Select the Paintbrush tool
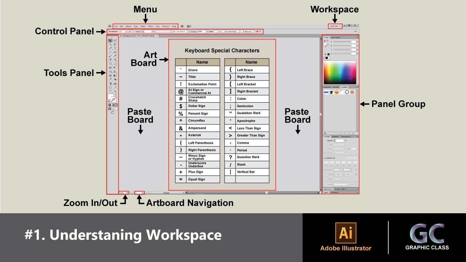Viewport: 466px width, 262px height. pyautogui.click(x=110, y=56)
